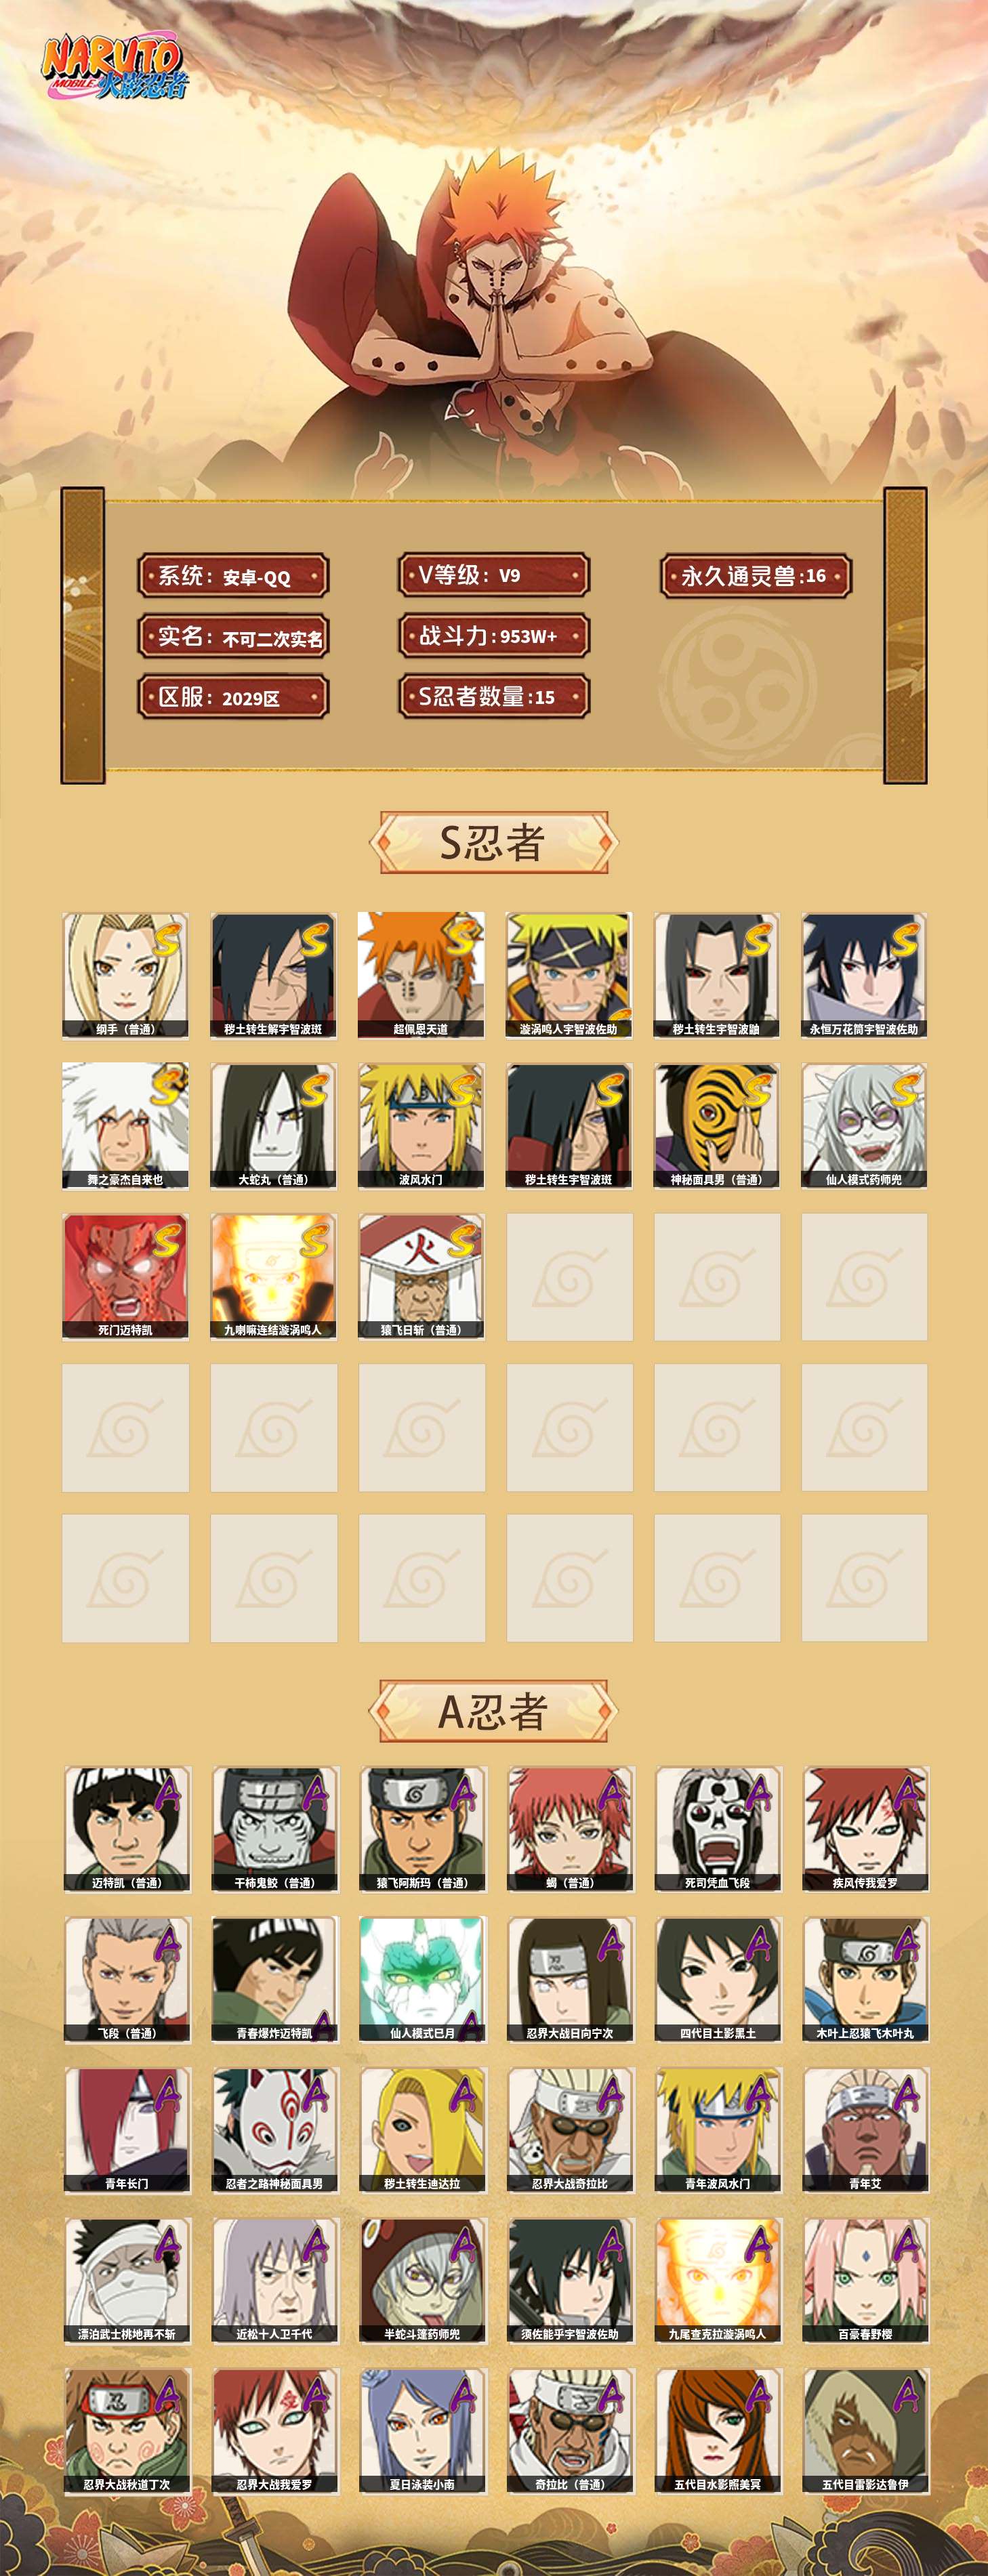This screenshot has width=988, height=2576.
Task: Click the 大蛇丸（普通）ninja portrait
Action: click(x=273, y=1126)
